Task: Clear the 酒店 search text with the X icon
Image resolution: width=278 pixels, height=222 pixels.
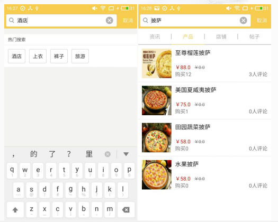Action: [x=110, y=21]
